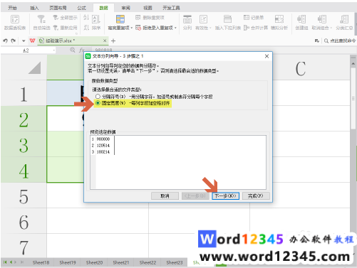
Task: Click the Data Validation icon
Action: (x=203, y=19)
